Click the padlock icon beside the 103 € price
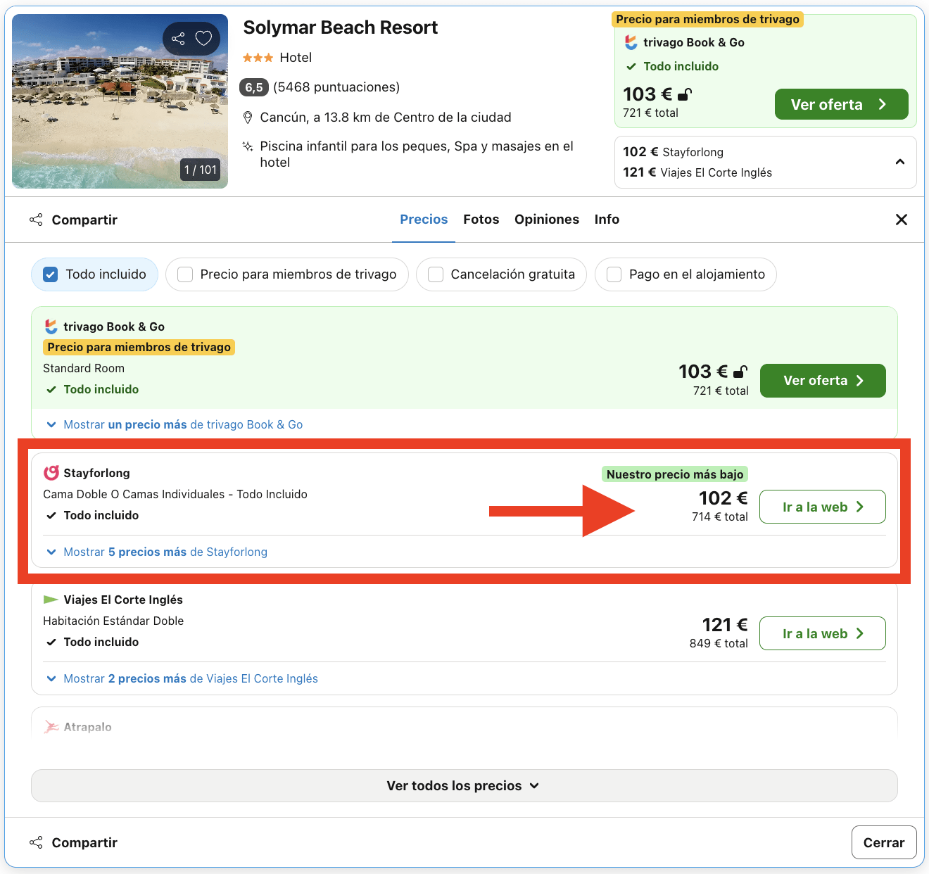Viewport: 929px width, 874px height. 686,94
